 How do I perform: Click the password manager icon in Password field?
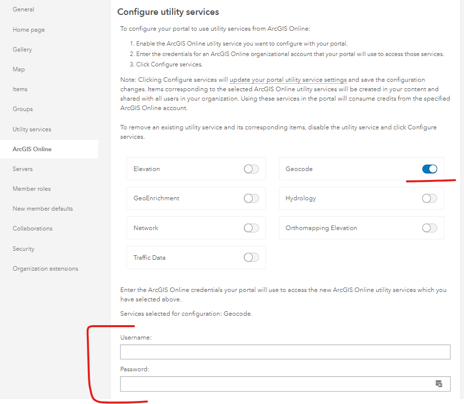pyautogui.click(x=439, y=383)
